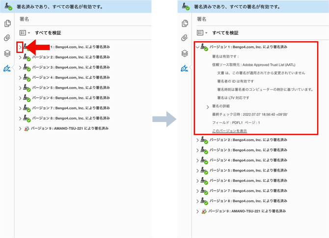The image size is (329, 238).
Task: Click すべてを検証 button in left panel
Action: click(x=48, y=33)
